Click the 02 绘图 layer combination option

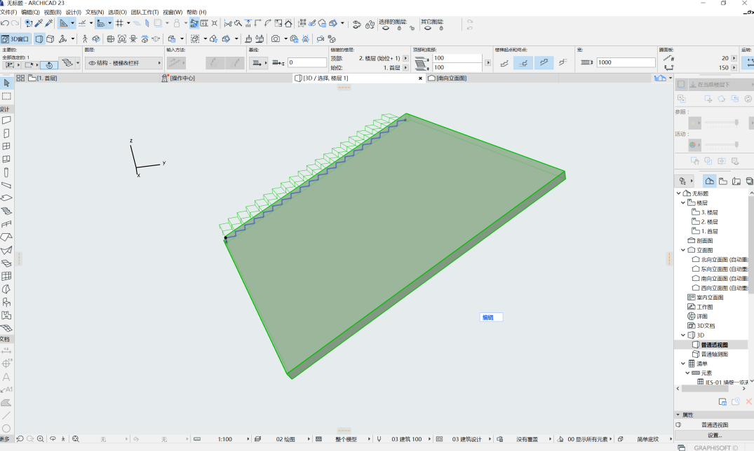pos(285,439)
